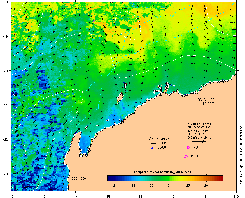
Task: Click the 0.5m/s velocity scale arrow
Action: click(199, 141)
